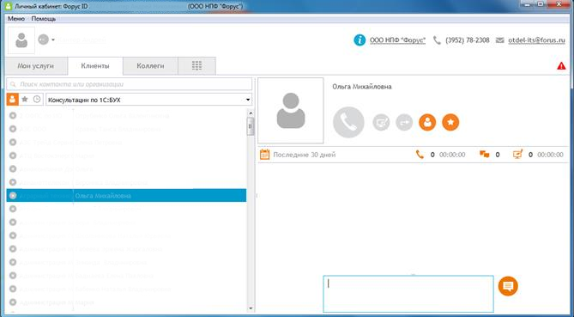Show all contacts with orange person filter
The height and width of the screenshot is (317, 574).
click(13, 100)
